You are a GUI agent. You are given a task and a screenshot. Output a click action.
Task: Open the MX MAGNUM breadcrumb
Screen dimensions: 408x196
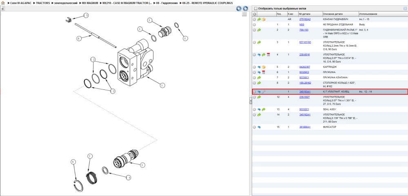click(x=90, y=3)
